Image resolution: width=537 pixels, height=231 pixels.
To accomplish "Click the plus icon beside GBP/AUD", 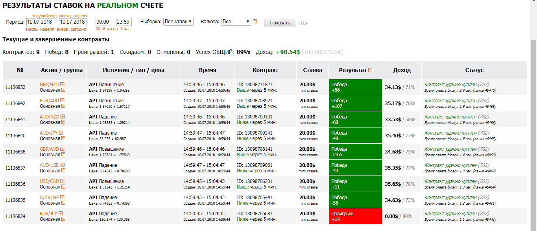I will coord(62,149).
